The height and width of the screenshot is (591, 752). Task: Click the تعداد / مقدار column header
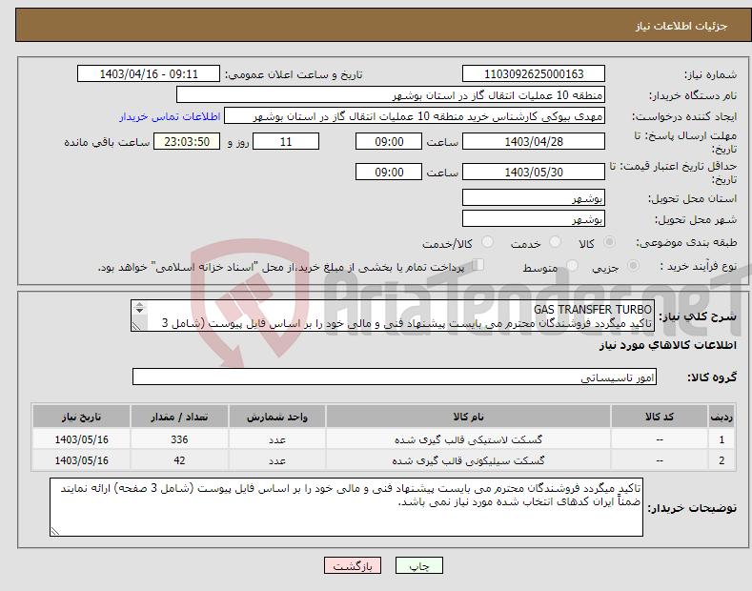click(179, 417)
